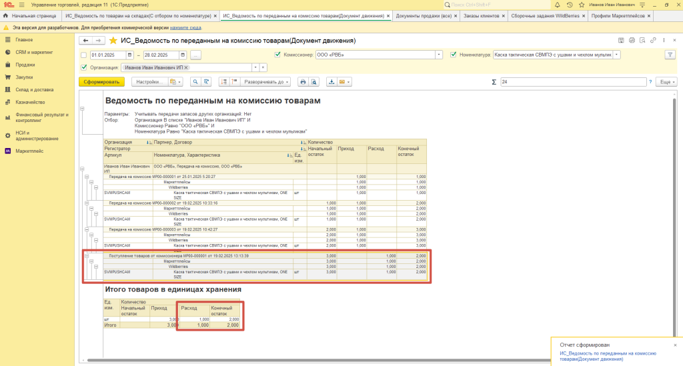This screenshot has width=683, height=366.
Task: Open Склад и доставка section in sidebar
Action: point(35,89)
